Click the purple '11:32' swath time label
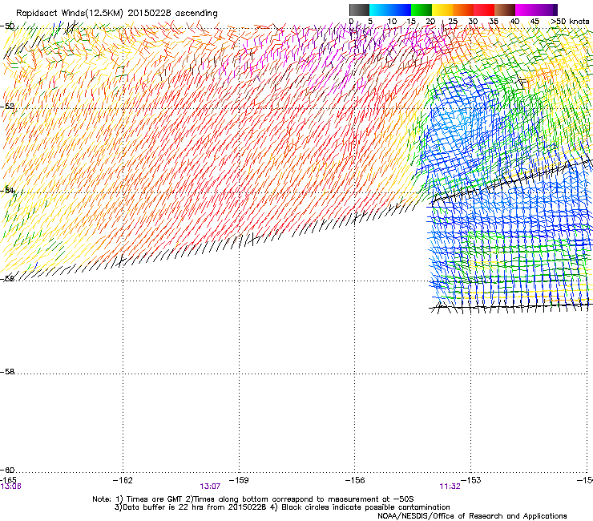This screenshot has height=521, width=593. (x=450, y=487)
